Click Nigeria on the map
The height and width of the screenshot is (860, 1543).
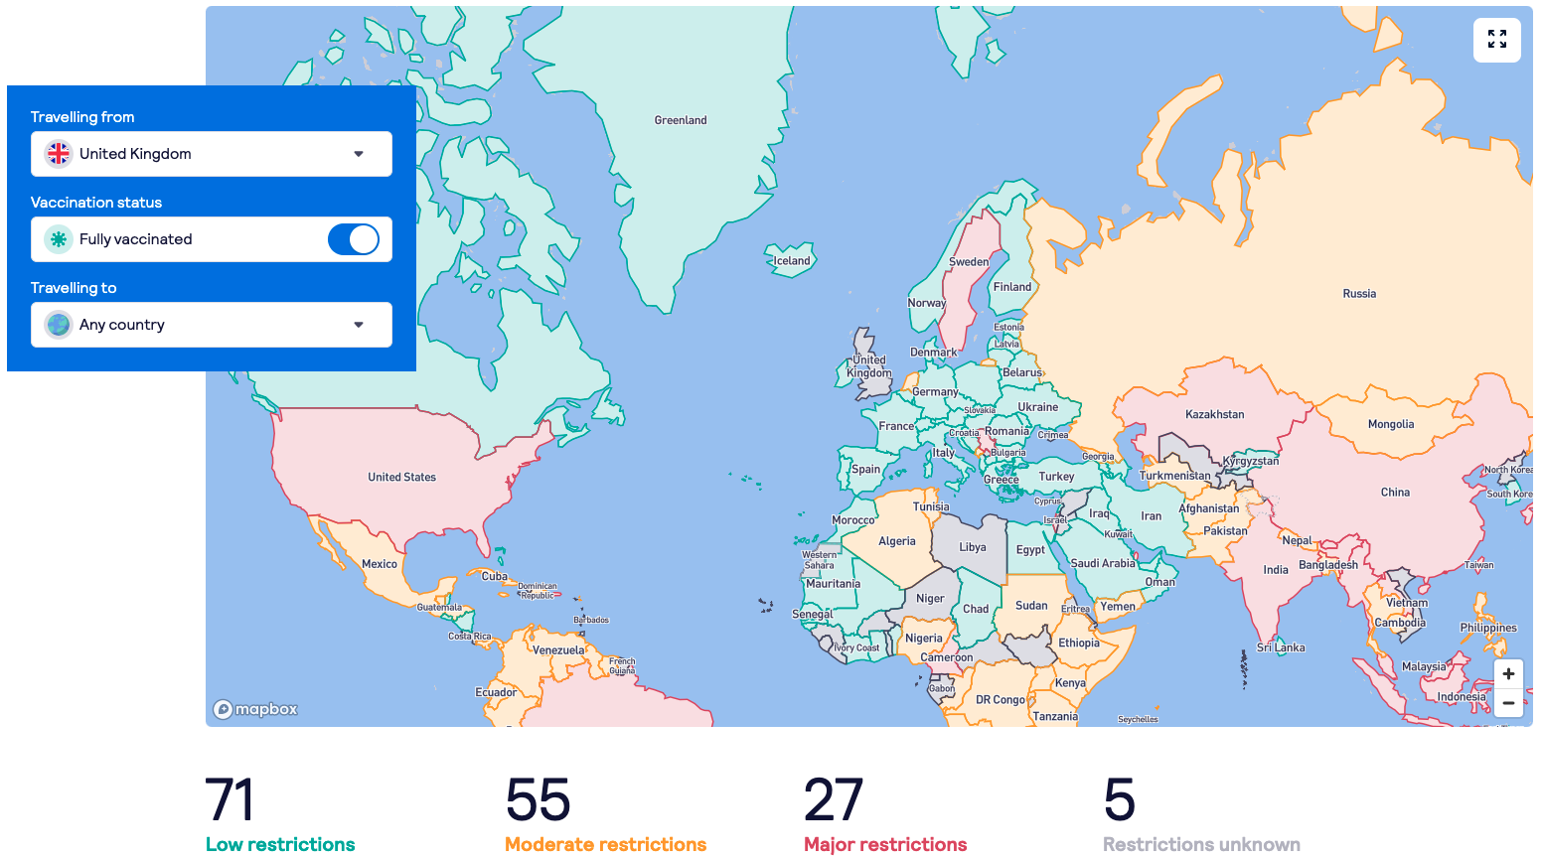(923, 639)
